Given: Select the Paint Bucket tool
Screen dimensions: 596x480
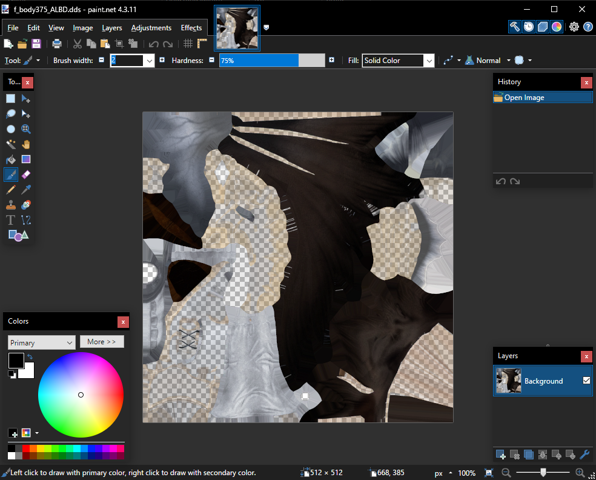Looking at the screenshot, I should tap(11, 159).
